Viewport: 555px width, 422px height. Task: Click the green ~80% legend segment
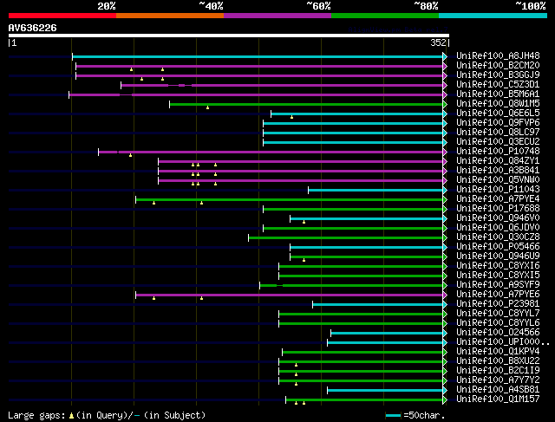tap(385, 16)
